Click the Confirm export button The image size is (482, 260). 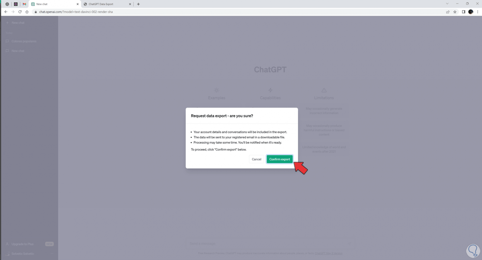tap(280, 159)
